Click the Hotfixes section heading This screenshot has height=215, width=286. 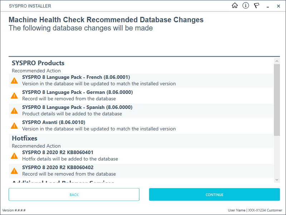[25, 138]
